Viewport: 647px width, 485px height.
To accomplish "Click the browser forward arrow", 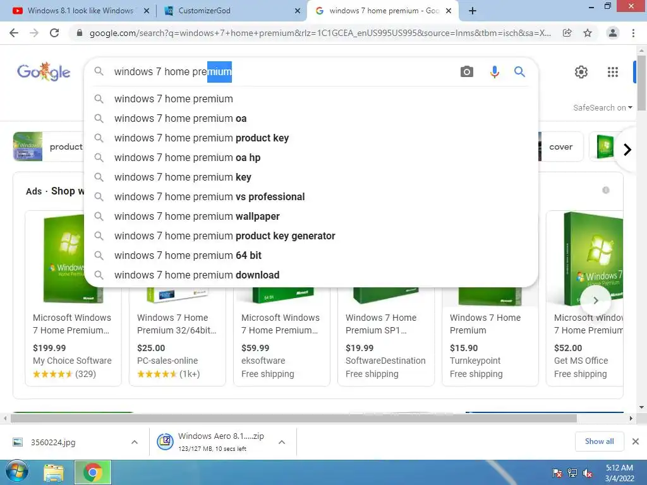I will click(x=34, y=33).
